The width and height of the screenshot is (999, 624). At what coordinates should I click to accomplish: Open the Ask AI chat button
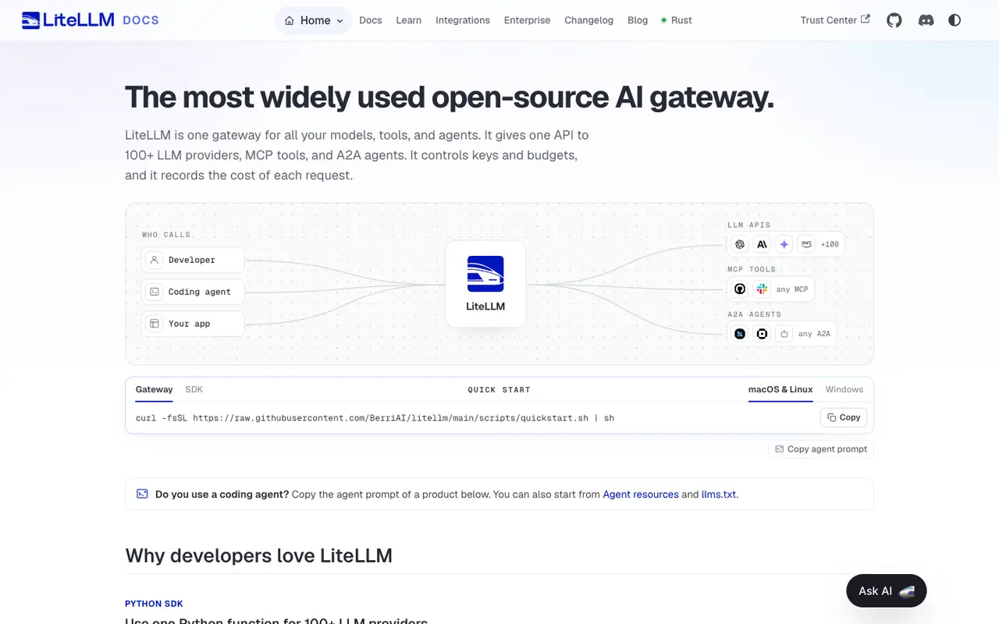(x=886, y=591)
